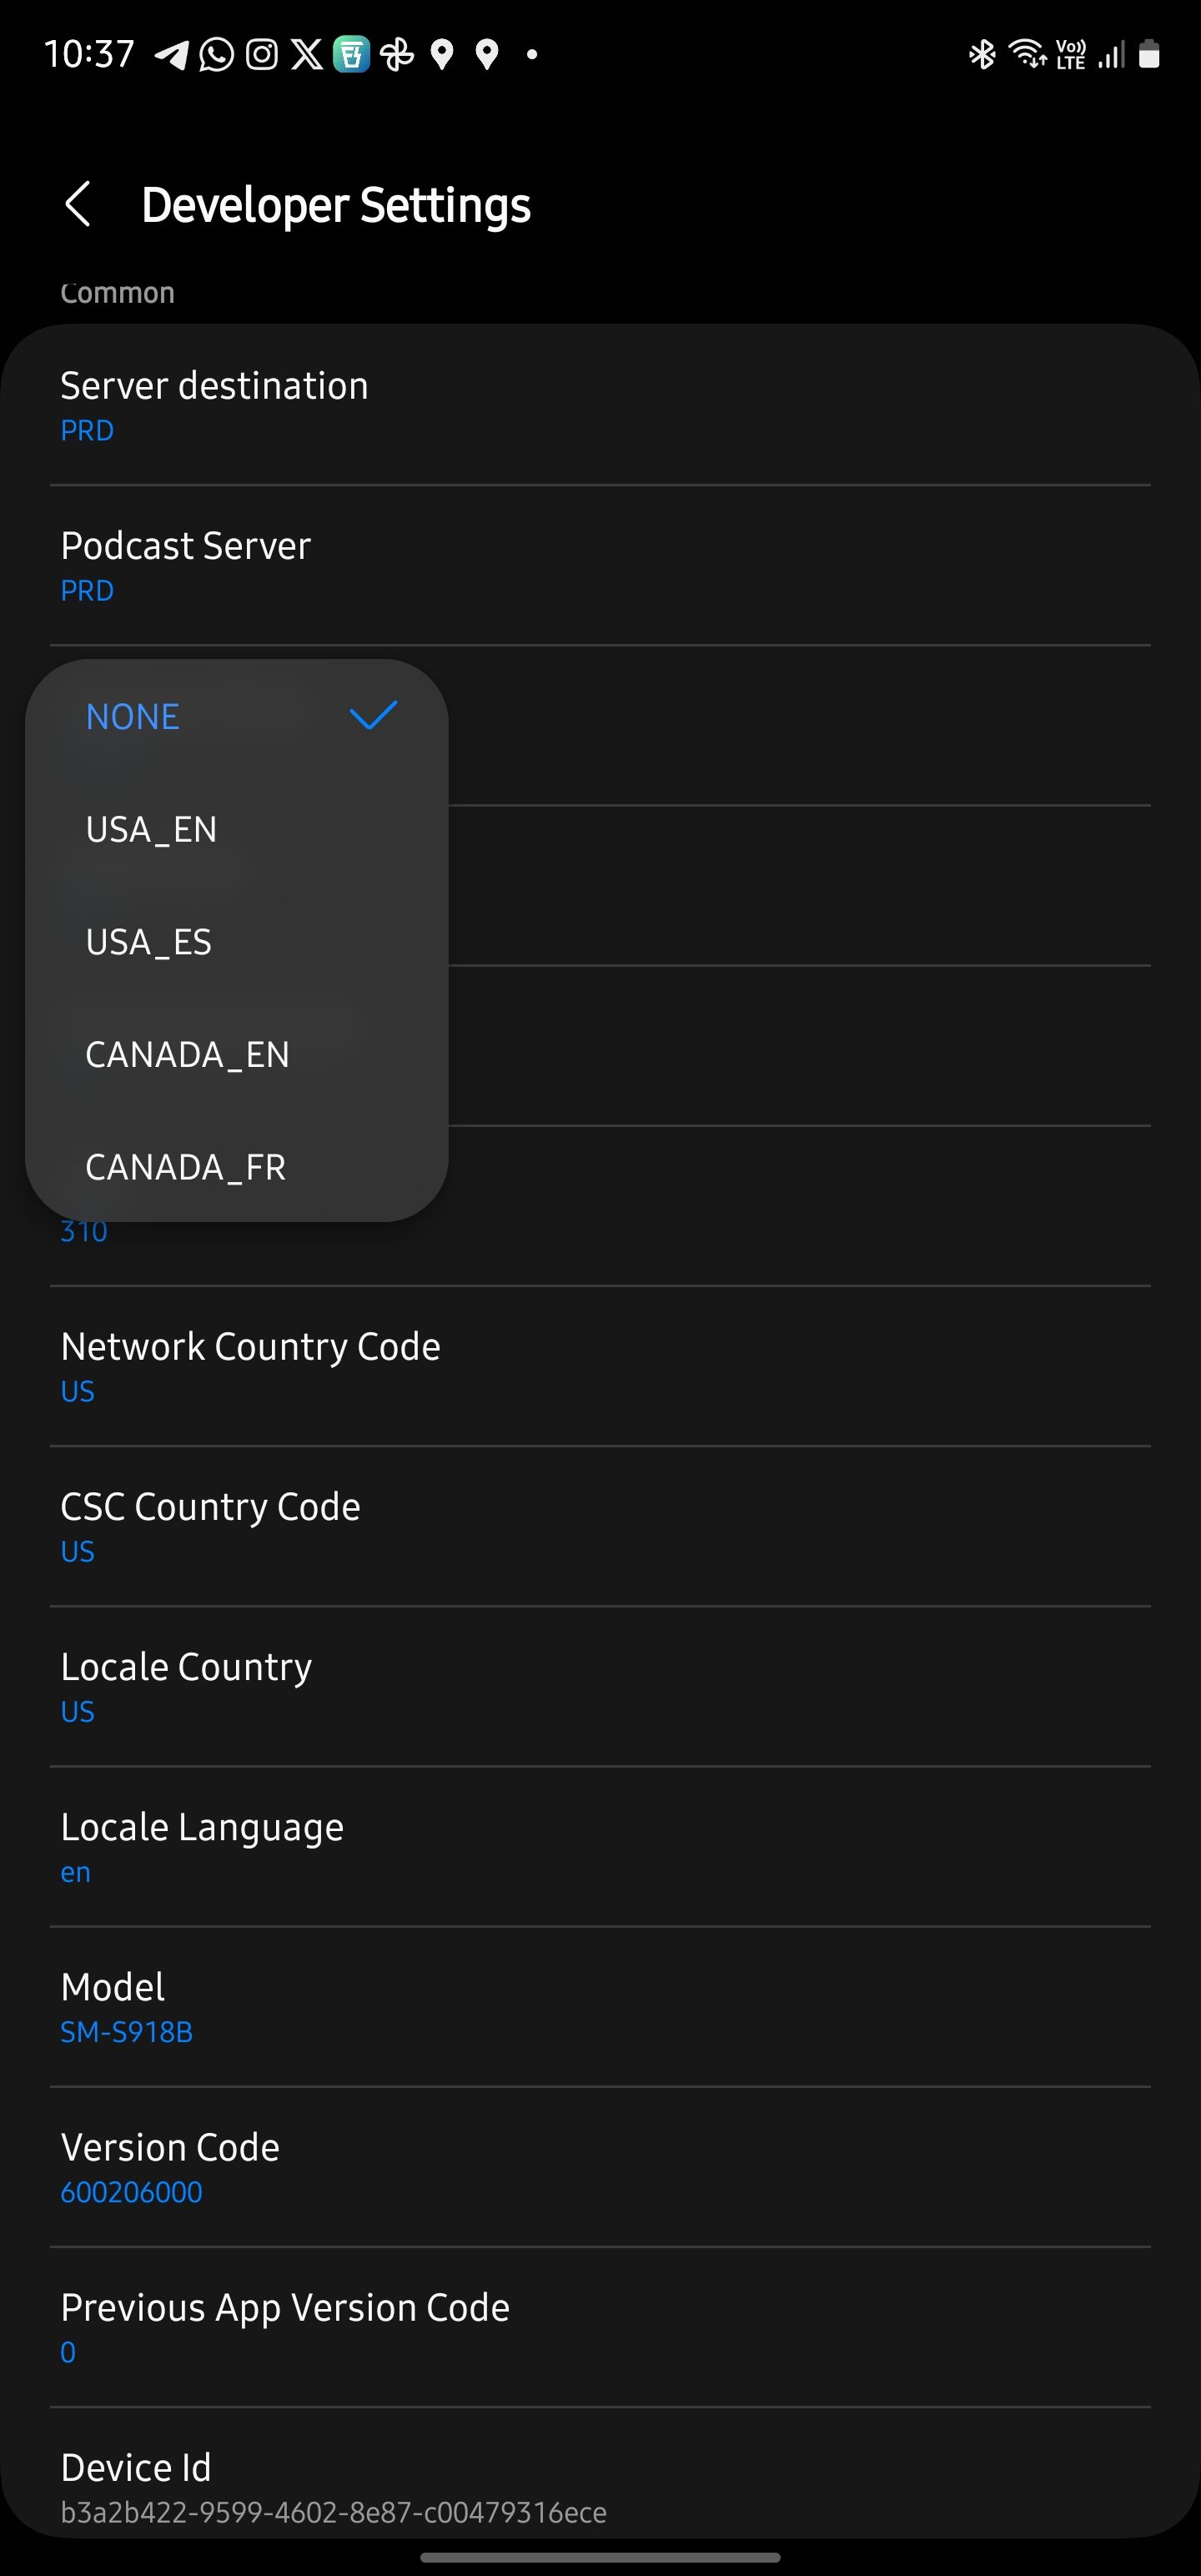The image size is (1201, 2576).
Task: Tap the battery status icon
Action: [1150, 55]
